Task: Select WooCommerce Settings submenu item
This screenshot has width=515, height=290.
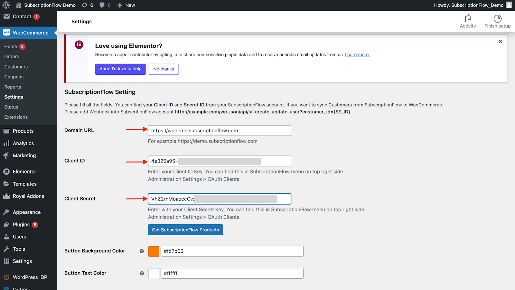Action: tap(14, 97)
